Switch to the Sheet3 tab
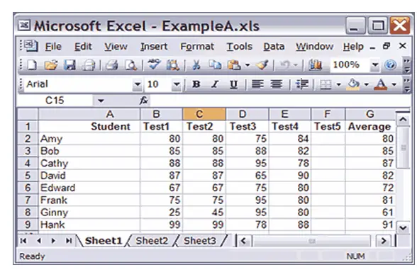The image size is (417, 272). [x=200, y=241]
